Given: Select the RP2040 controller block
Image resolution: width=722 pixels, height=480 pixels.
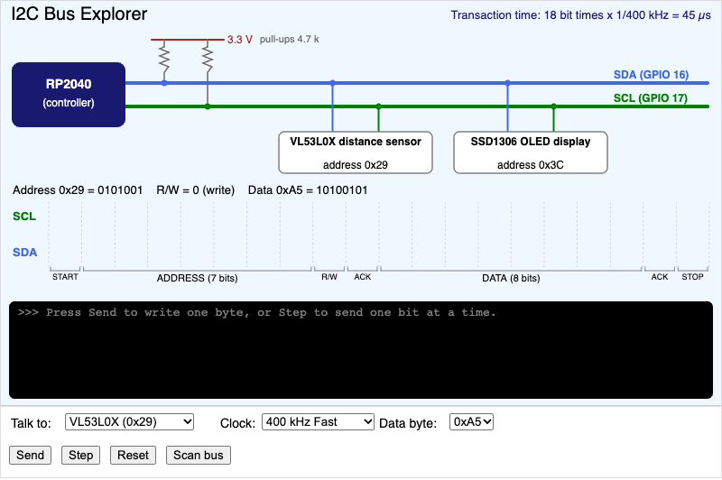Looking at the screenshot, I should (x=69, y=95).
